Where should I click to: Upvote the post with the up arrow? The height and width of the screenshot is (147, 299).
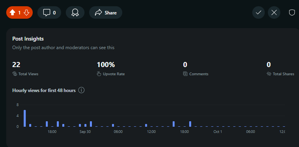(12, 12)
